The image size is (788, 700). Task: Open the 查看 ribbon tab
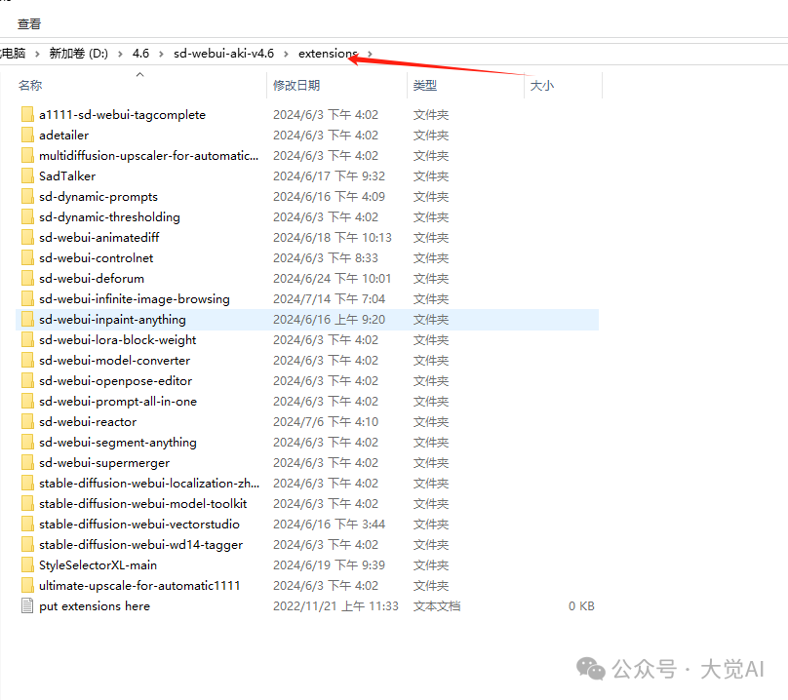29,24
